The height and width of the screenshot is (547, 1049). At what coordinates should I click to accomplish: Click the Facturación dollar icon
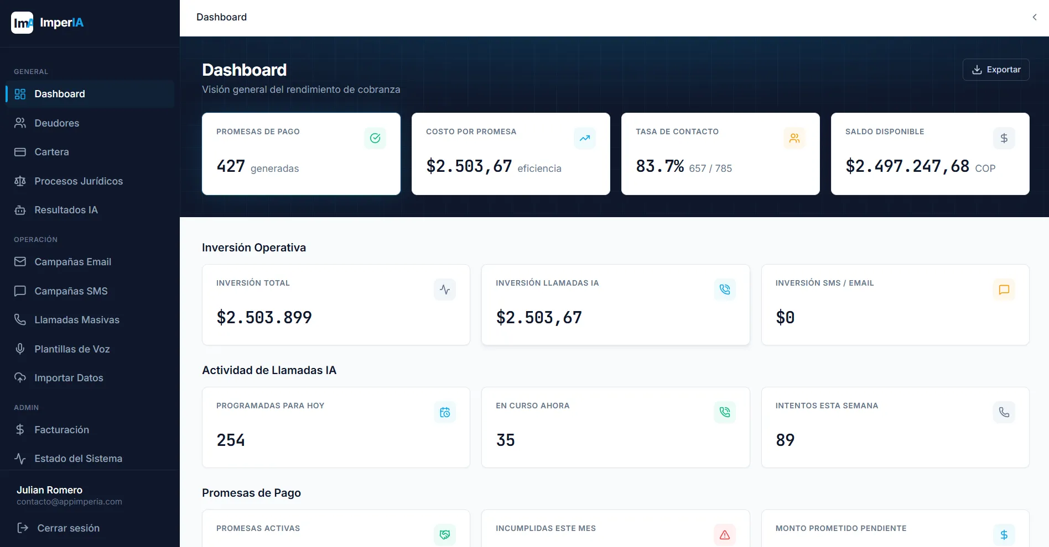click(20, 430)
